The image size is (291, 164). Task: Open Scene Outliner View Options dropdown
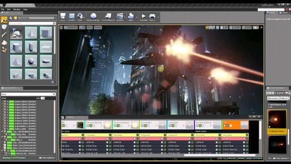pyautogui.click(x=47, y=158)
